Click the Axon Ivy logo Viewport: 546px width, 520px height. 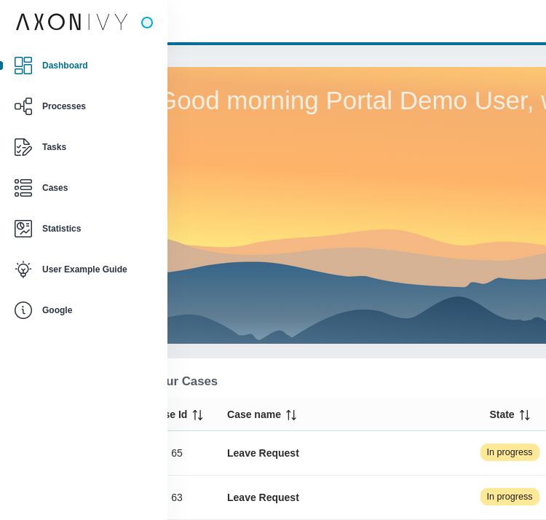pyautogui.click(x=71, y=22)
